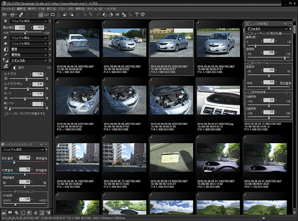
Task: Switch to preview display mode icon
Action: point(53,14)
